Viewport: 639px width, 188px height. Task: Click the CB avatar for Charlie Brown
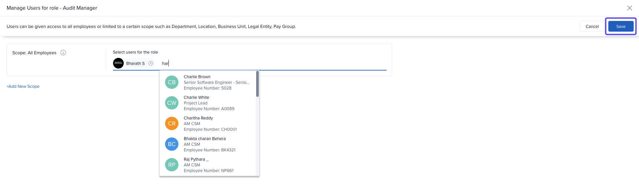tap(172, 83)
